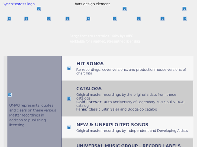Click image placeholder above UMPG represents paragraph
Image resolution: width=197 pixels, height=147 pixels.
[10, 95]
